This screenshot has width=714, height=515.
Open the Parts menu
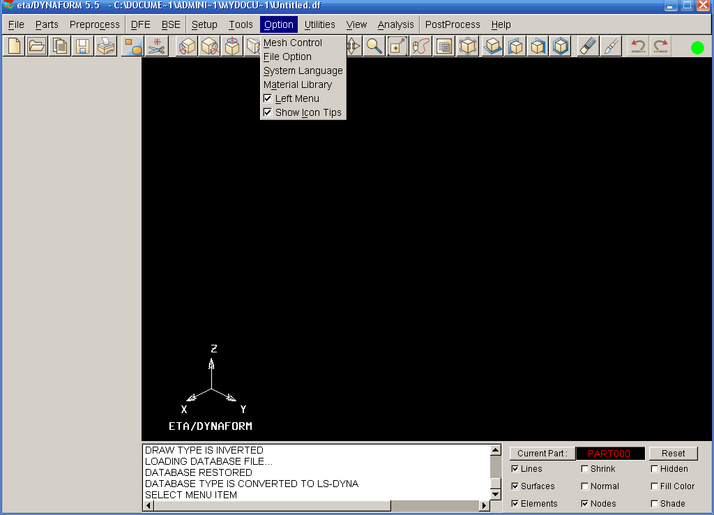(47, 24)
